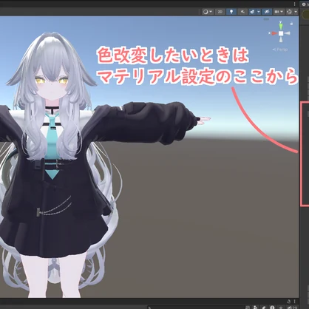The image size is (309, 309).
Task: Open the Gizmos dropdown arrow
Action: (x=296, y=12)
